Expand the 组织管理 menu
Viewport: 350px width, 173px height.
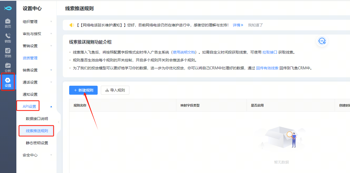tap(37, 22)
